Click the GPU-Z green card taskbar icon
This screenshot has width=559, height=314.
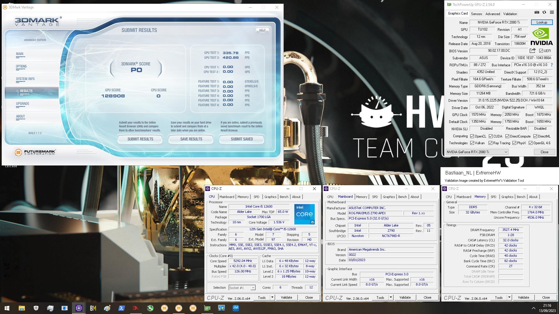(207, 308)
